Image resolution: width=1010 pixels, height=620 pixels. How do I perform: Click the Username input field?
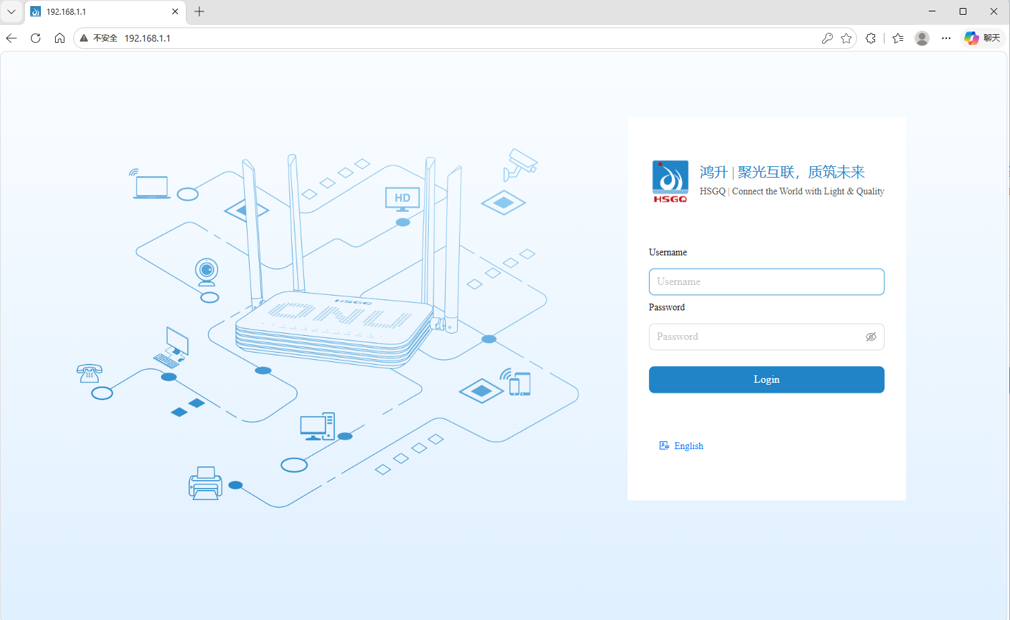coord(766,282)
